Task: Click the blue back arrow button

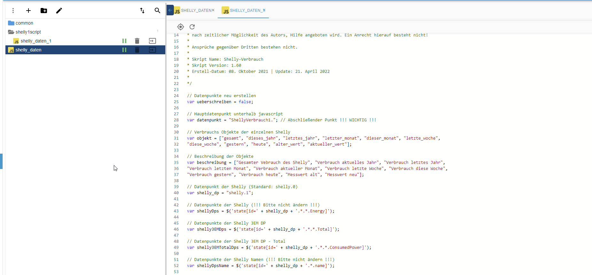Action: tap(170, 10)
